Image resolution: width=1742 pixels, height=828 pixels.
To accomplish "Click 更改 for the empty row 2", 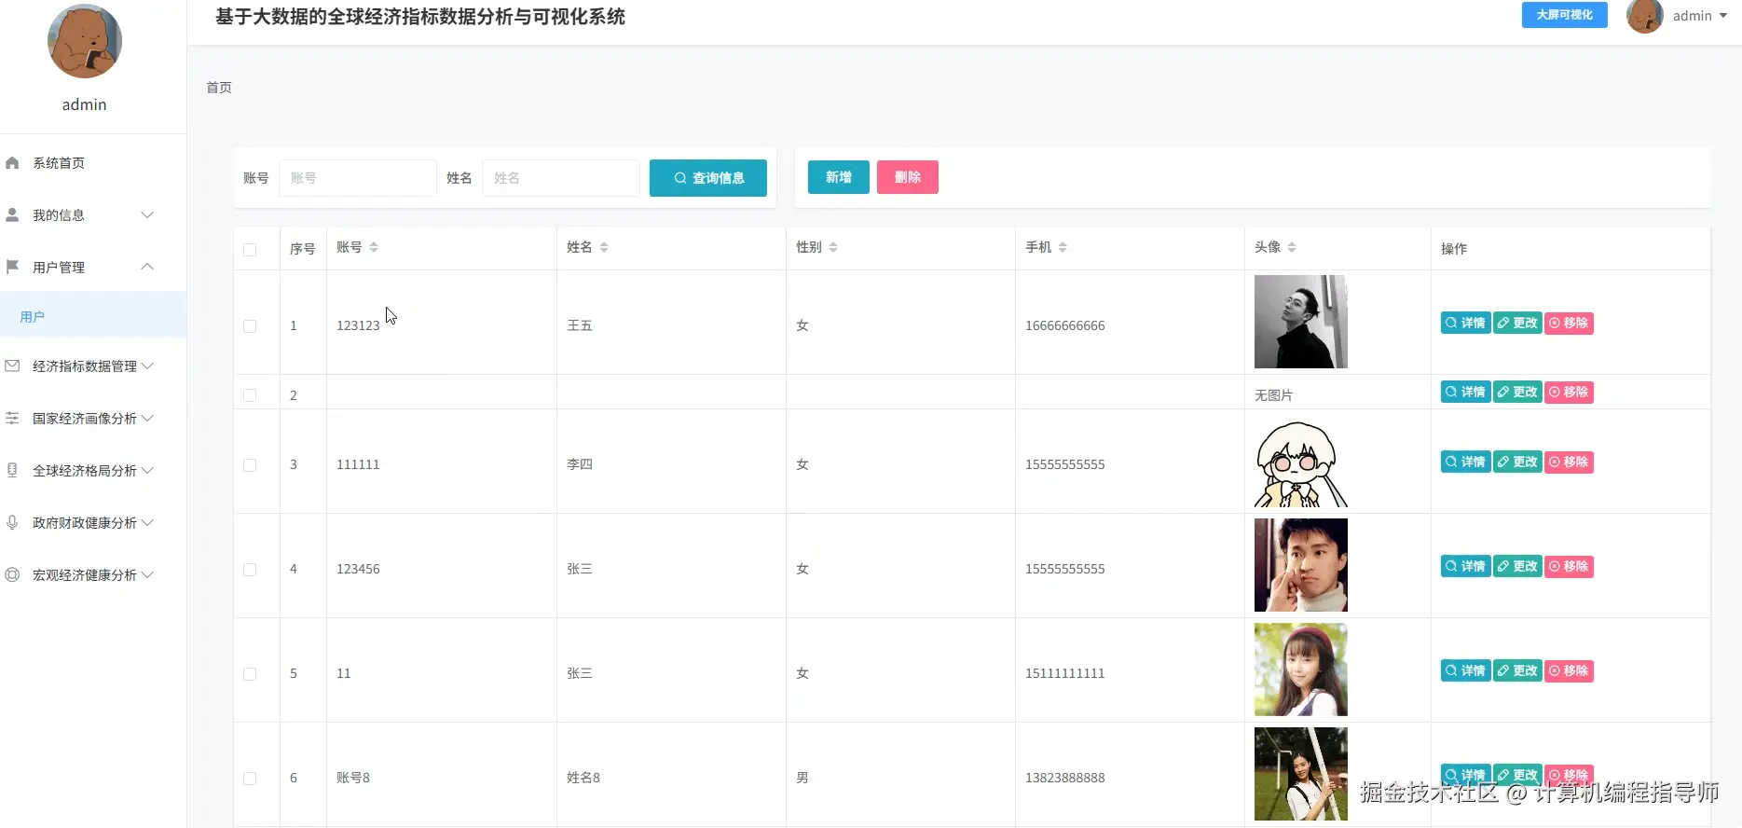I will pyautogui.click(x=1517, y=393).
